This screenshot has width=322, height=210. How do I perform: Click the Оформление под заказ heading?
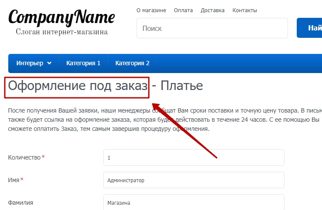[78, 86]
